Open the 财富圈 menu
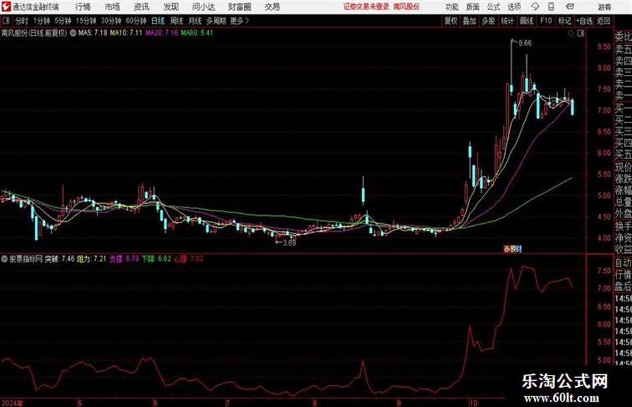This screenshot has height=407, width=632. click(239, 7)
